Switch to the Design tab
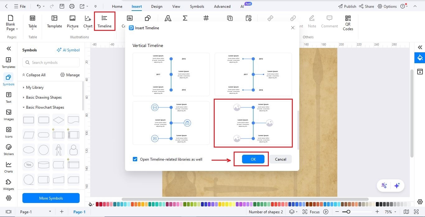This screenshot has height=217, width=425. [x=156, y=6]
